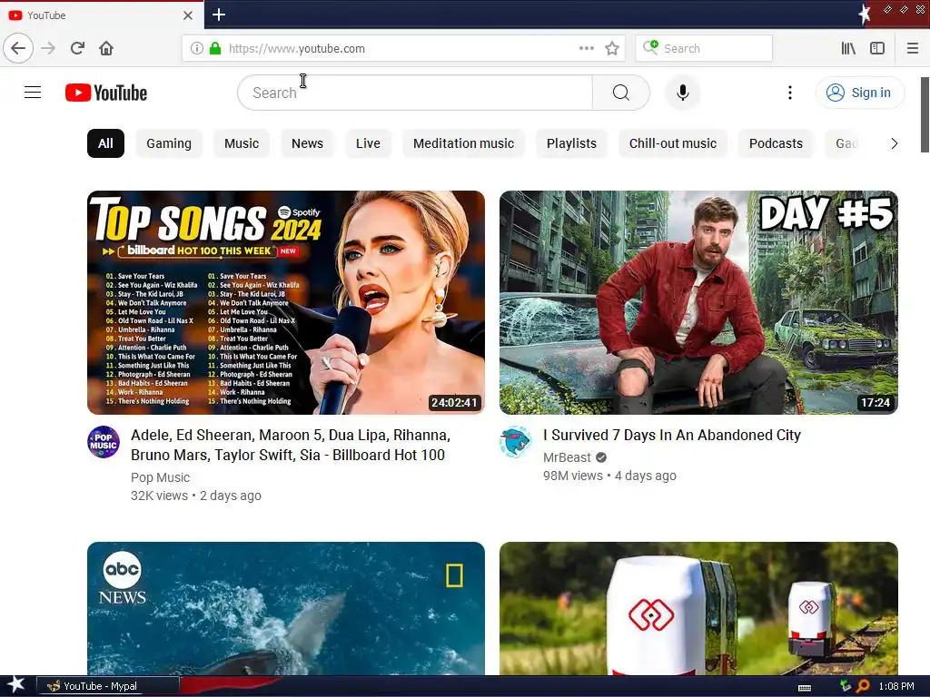This screenshot has width=930, height=697.
Task: Start voice search with microphone
Action: (x=683, y=93)
